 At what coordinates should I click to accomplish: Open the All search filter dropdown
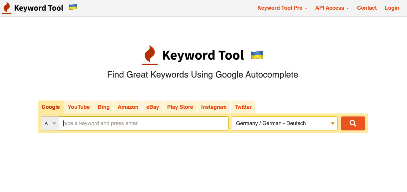50,123
